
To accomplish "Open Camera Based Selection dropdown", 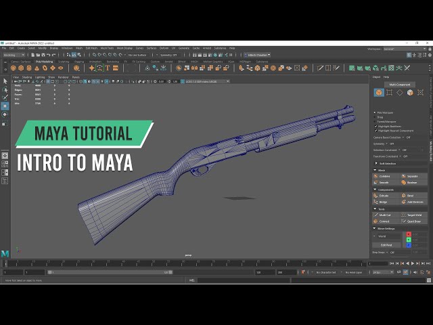I will click(x=403, y=137).
